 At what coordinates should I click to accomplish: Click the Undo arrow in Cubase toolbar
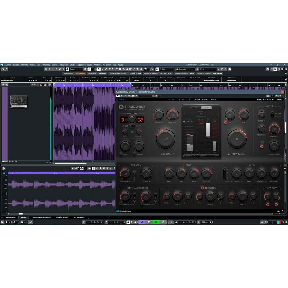(3, 69)
